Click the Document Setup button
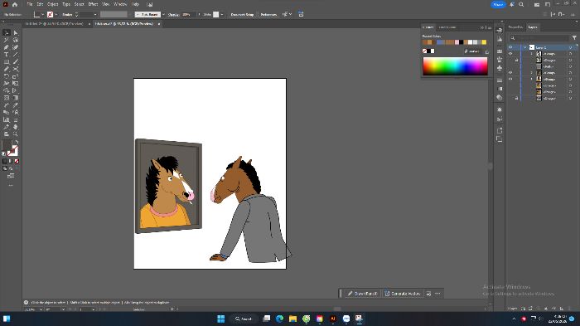The image size is (580, 326). pyautogui.click(x=242, y=14)
